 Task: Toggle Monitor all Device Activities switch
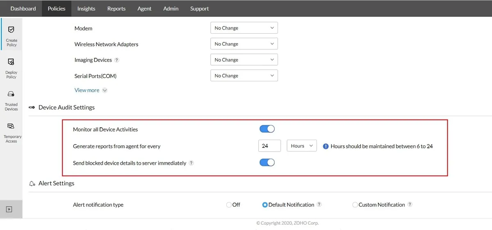pos(267,129)
